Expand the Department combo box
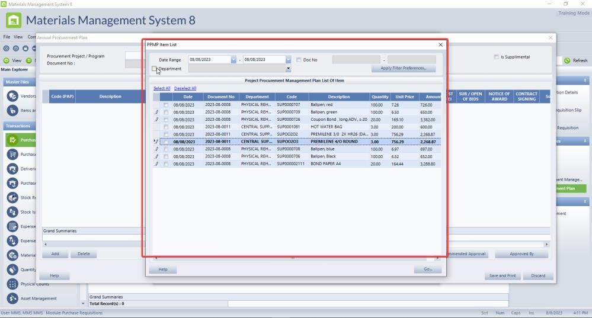Viewport: 592px width, 318px height. (x=289, y=69)
